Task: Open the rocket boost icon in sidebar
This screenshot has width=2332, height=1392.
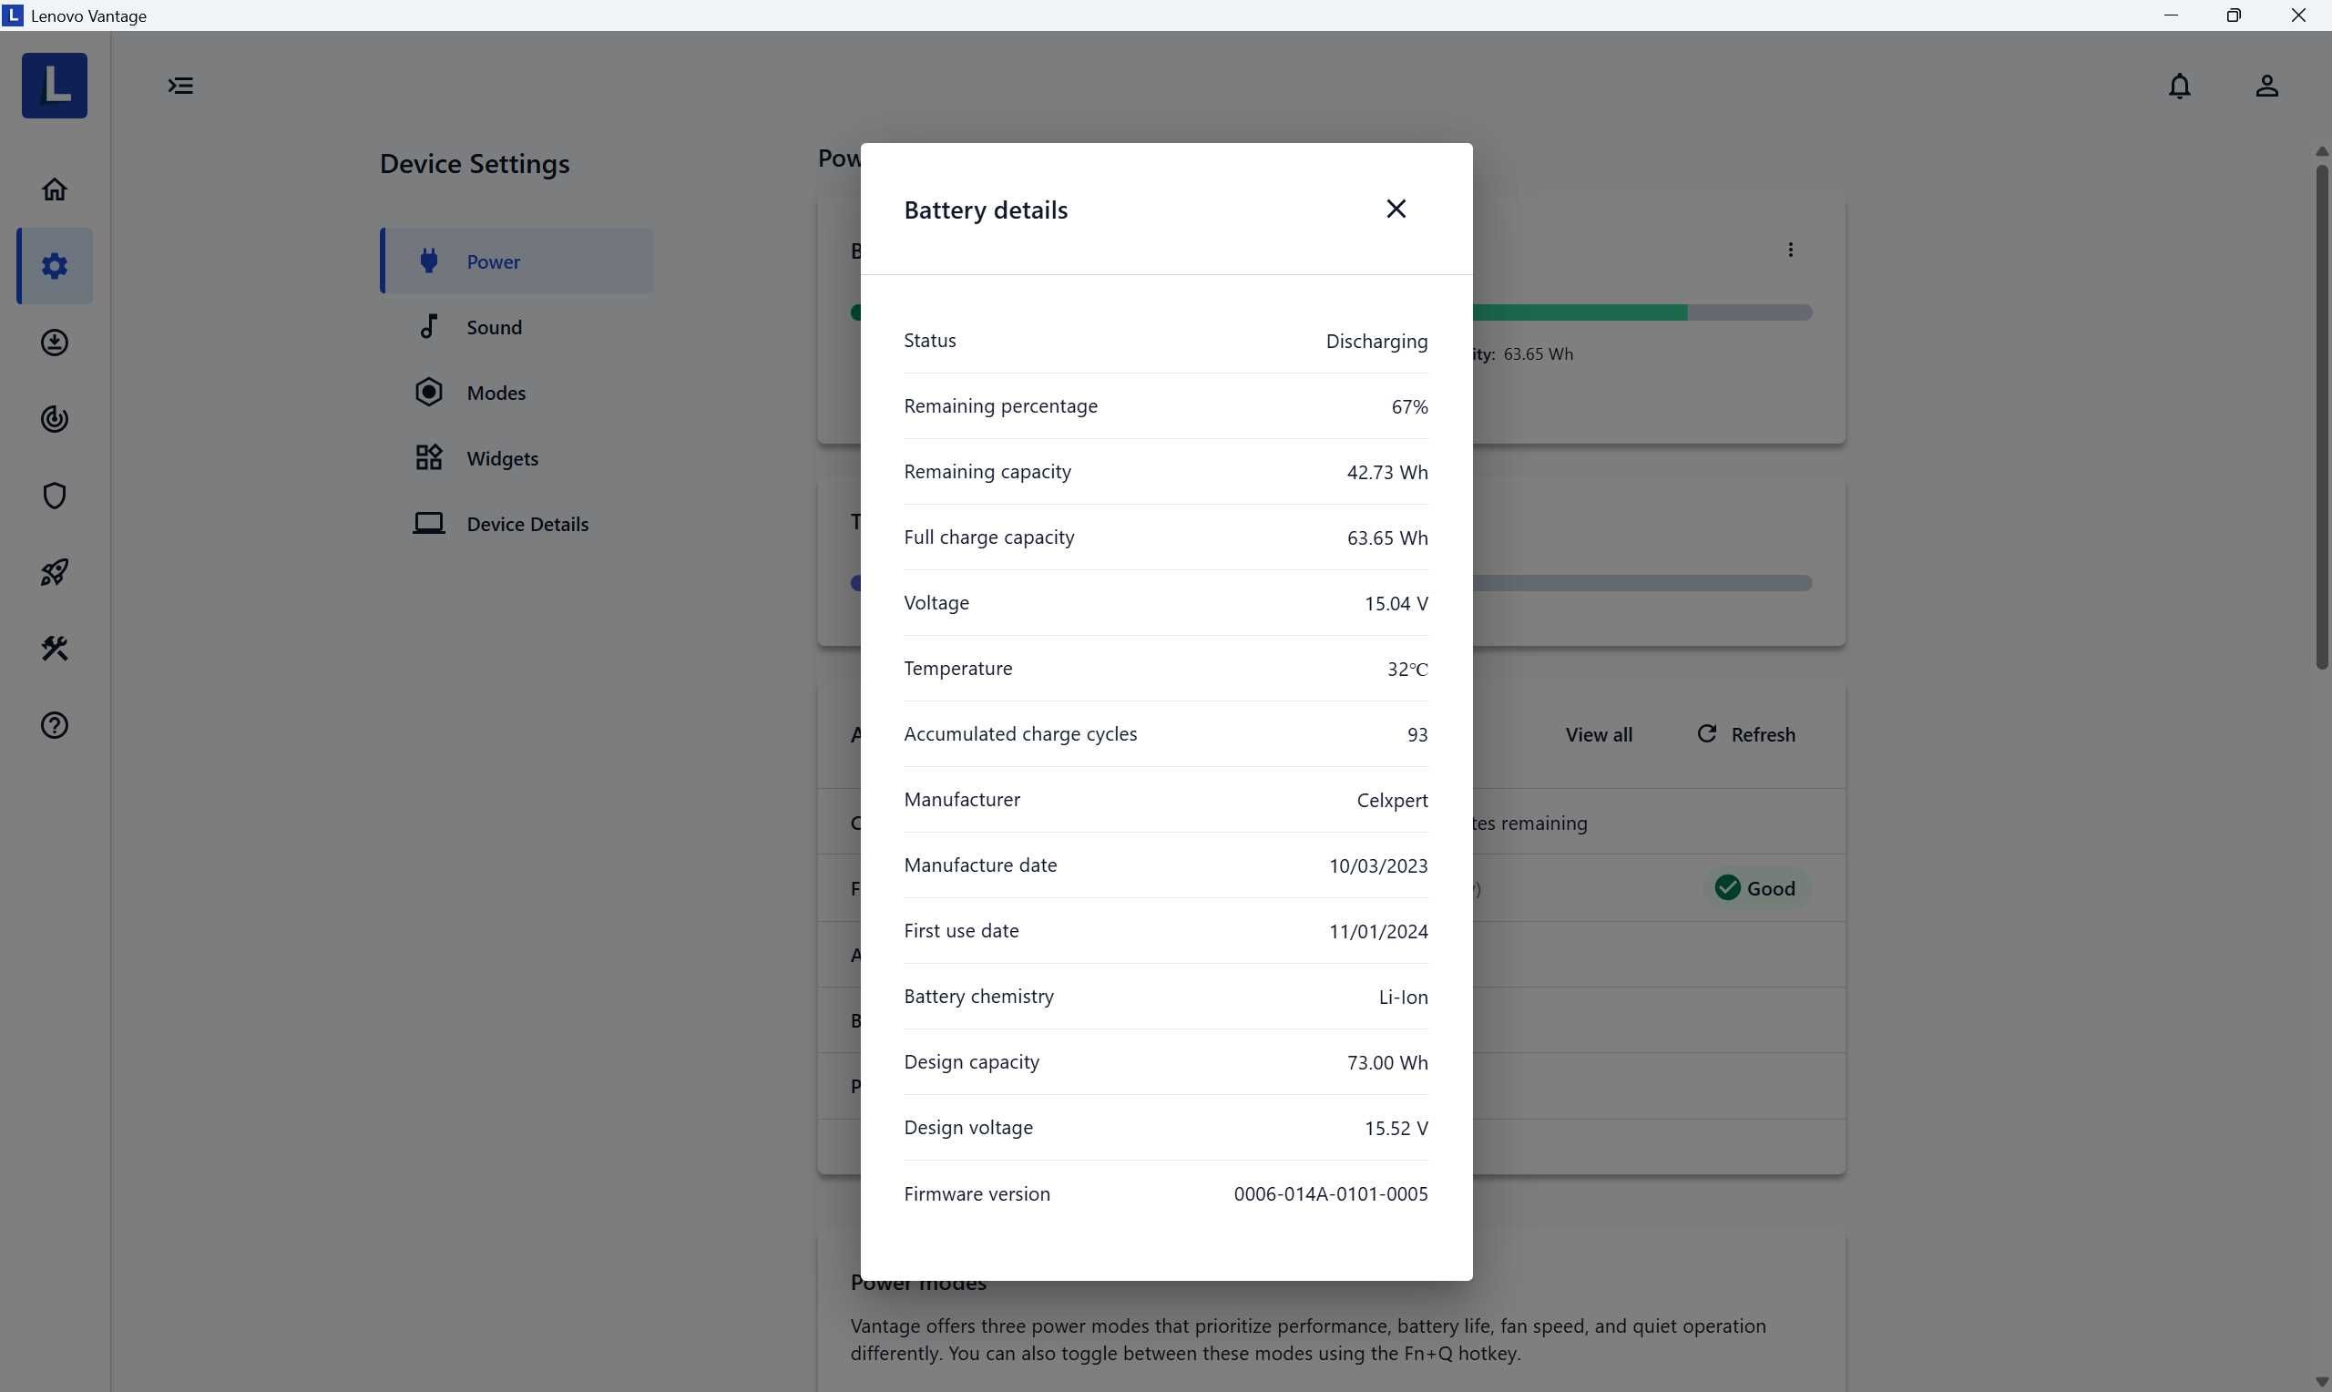Action: point(55,572)
